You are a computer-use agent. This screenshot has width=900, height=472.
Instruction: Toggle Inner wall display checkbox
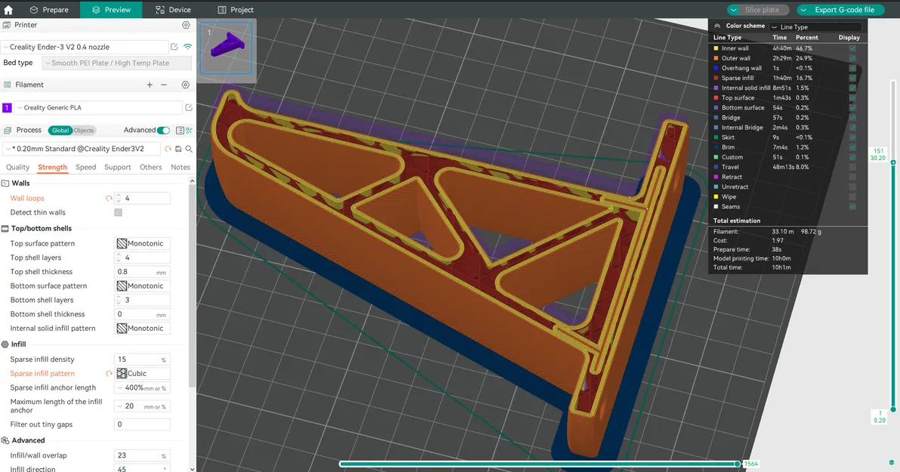tap(852, 48)
